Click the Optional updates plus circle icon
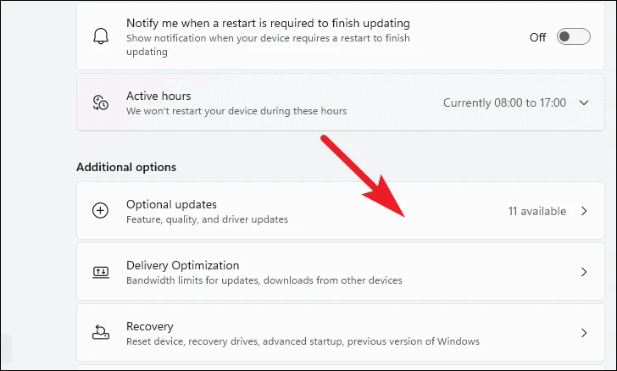 click(x=100, y=210)
